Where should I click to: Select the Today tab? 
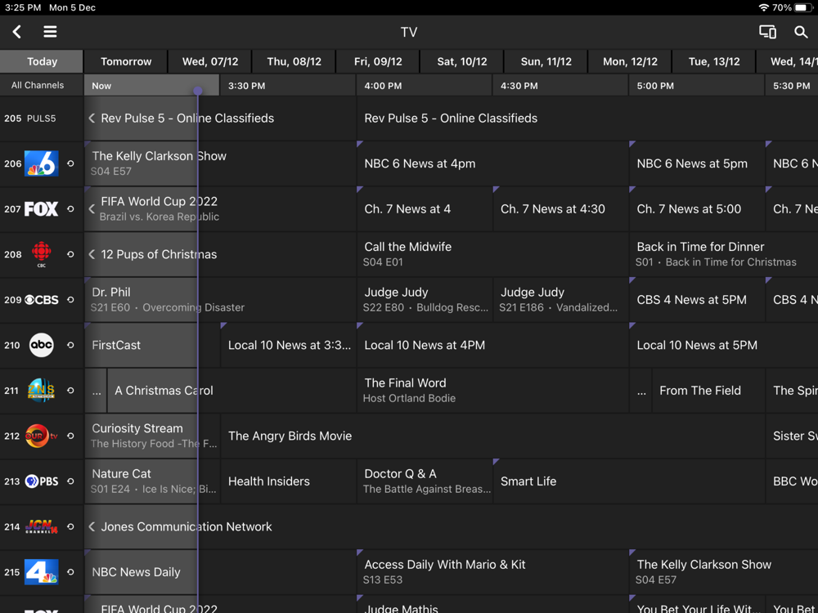pos(41,61)
